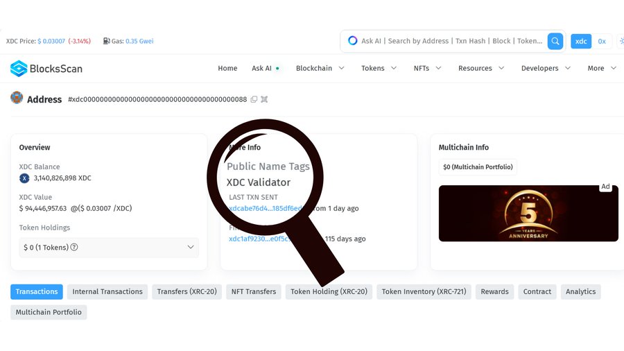Switch to Internal Transactions tab

coord(107,292)
